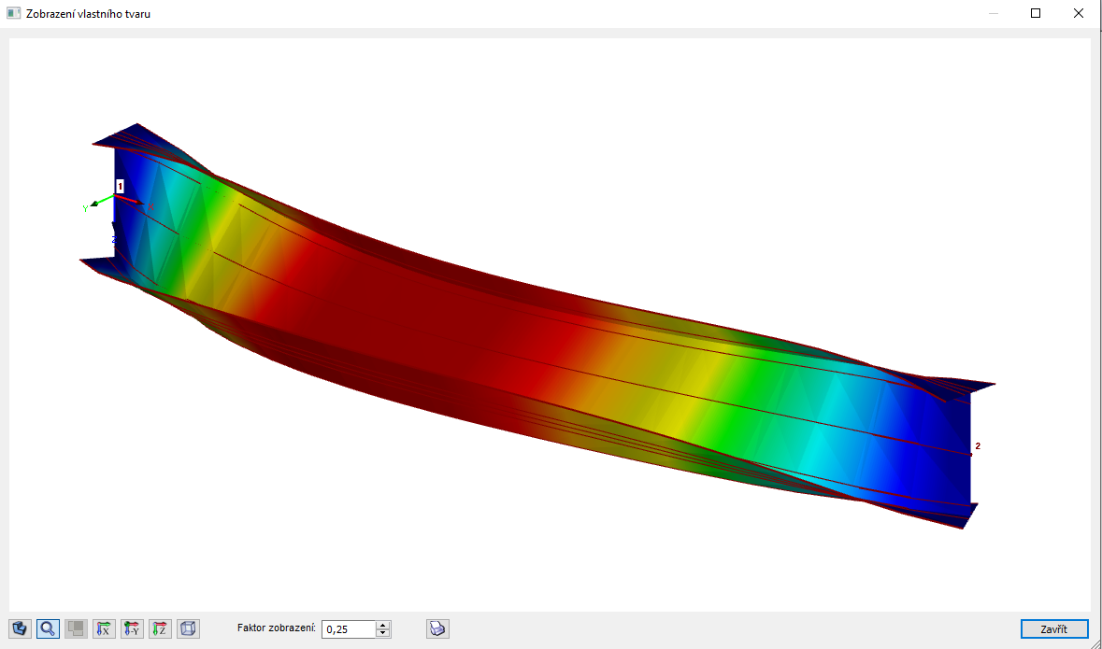1102x649 pixels.
Task: Click node label 2 at beam end
Action: (x=978, y=446)
